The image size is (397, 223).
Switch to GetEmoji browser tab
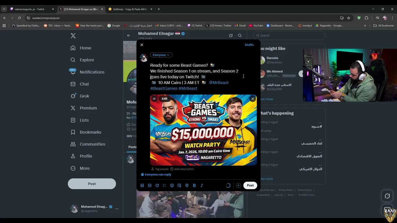(130, 9)
